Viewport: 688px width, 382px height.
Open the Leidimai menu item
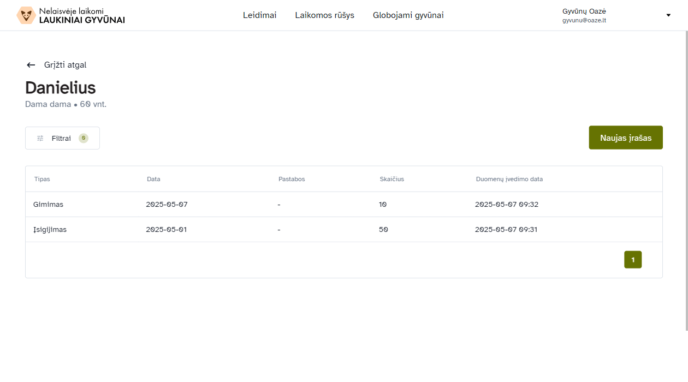(x=260, y=15)
